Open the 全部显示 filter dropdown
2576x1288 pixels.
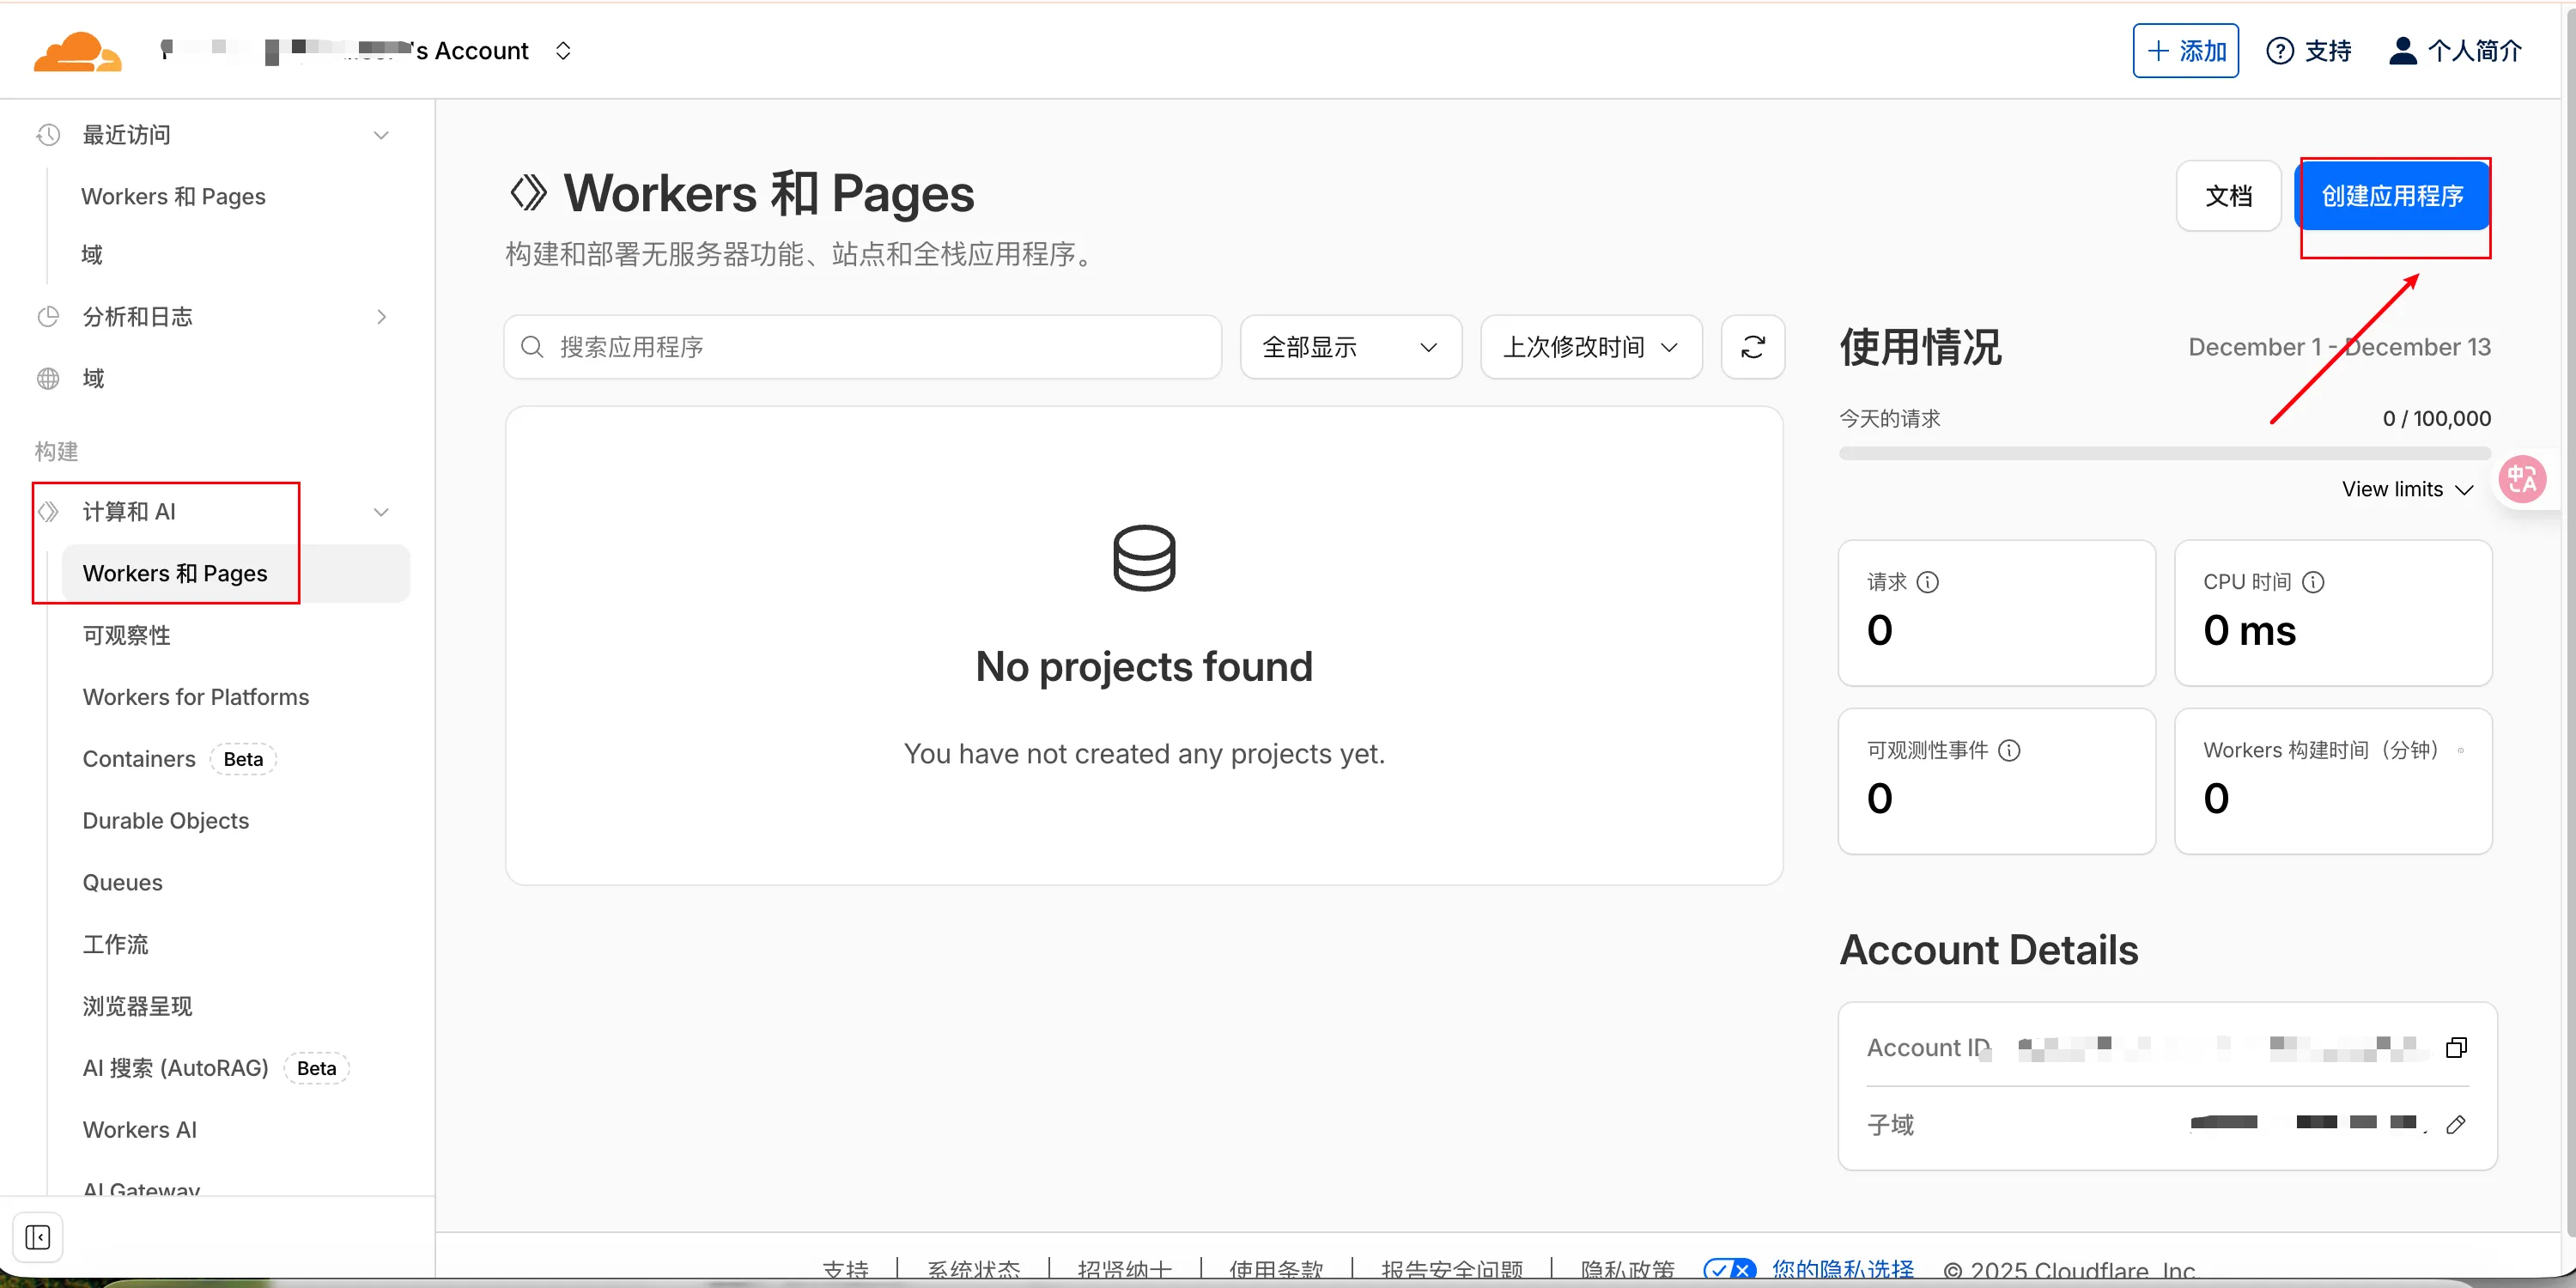1350,347
